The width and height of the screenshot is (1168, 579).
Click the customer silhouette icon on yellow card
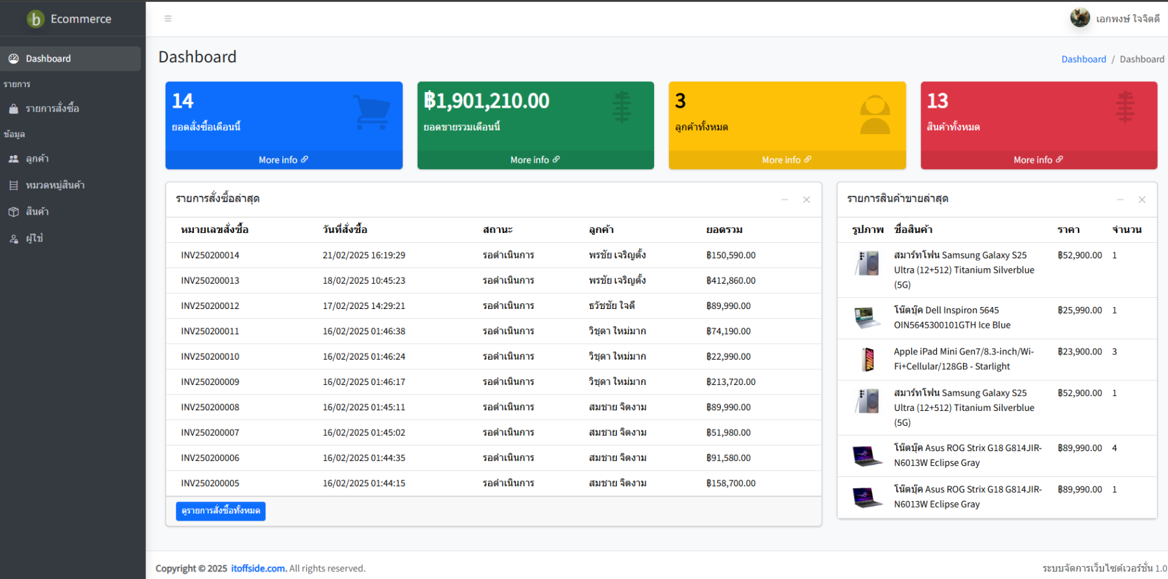(875, 114)
